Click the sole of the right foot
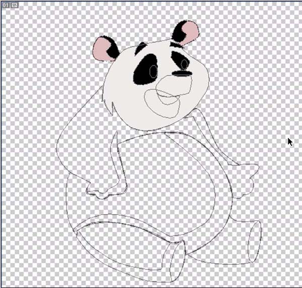The height and width of the screenshot is (288, 302). (x=255, y=241)
